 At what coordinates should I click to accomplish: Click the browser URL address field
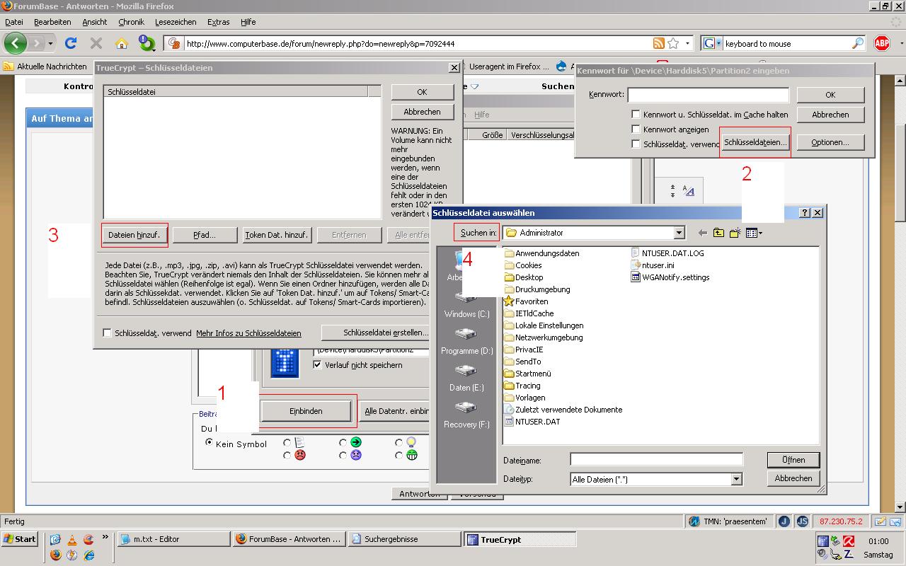click(418, 43)
